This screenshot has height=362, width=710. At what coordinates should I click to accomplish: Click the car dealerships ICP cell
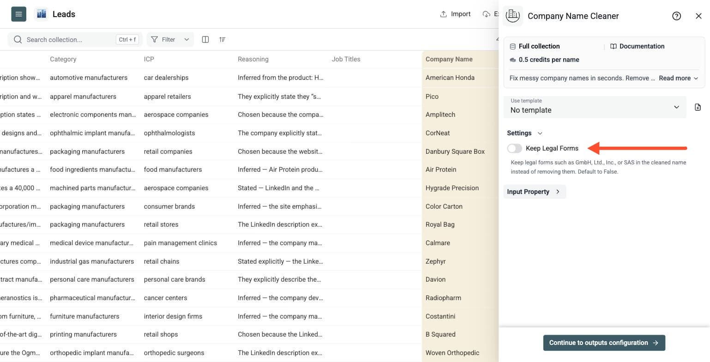(166, 78)
